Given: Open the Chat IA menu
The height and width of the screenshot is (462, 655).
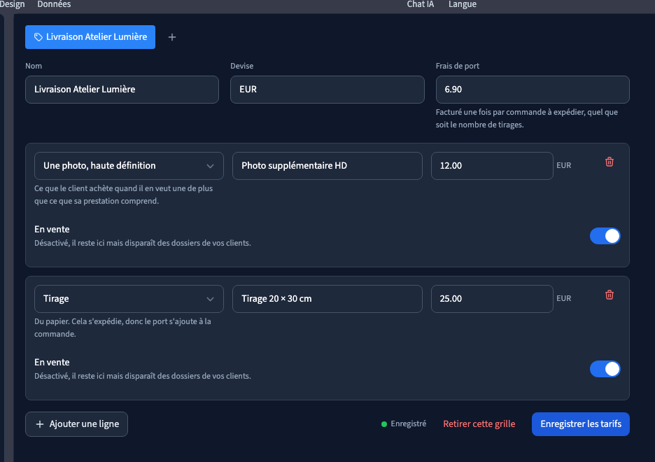Looking at the screenshot, I should (421, 4).
